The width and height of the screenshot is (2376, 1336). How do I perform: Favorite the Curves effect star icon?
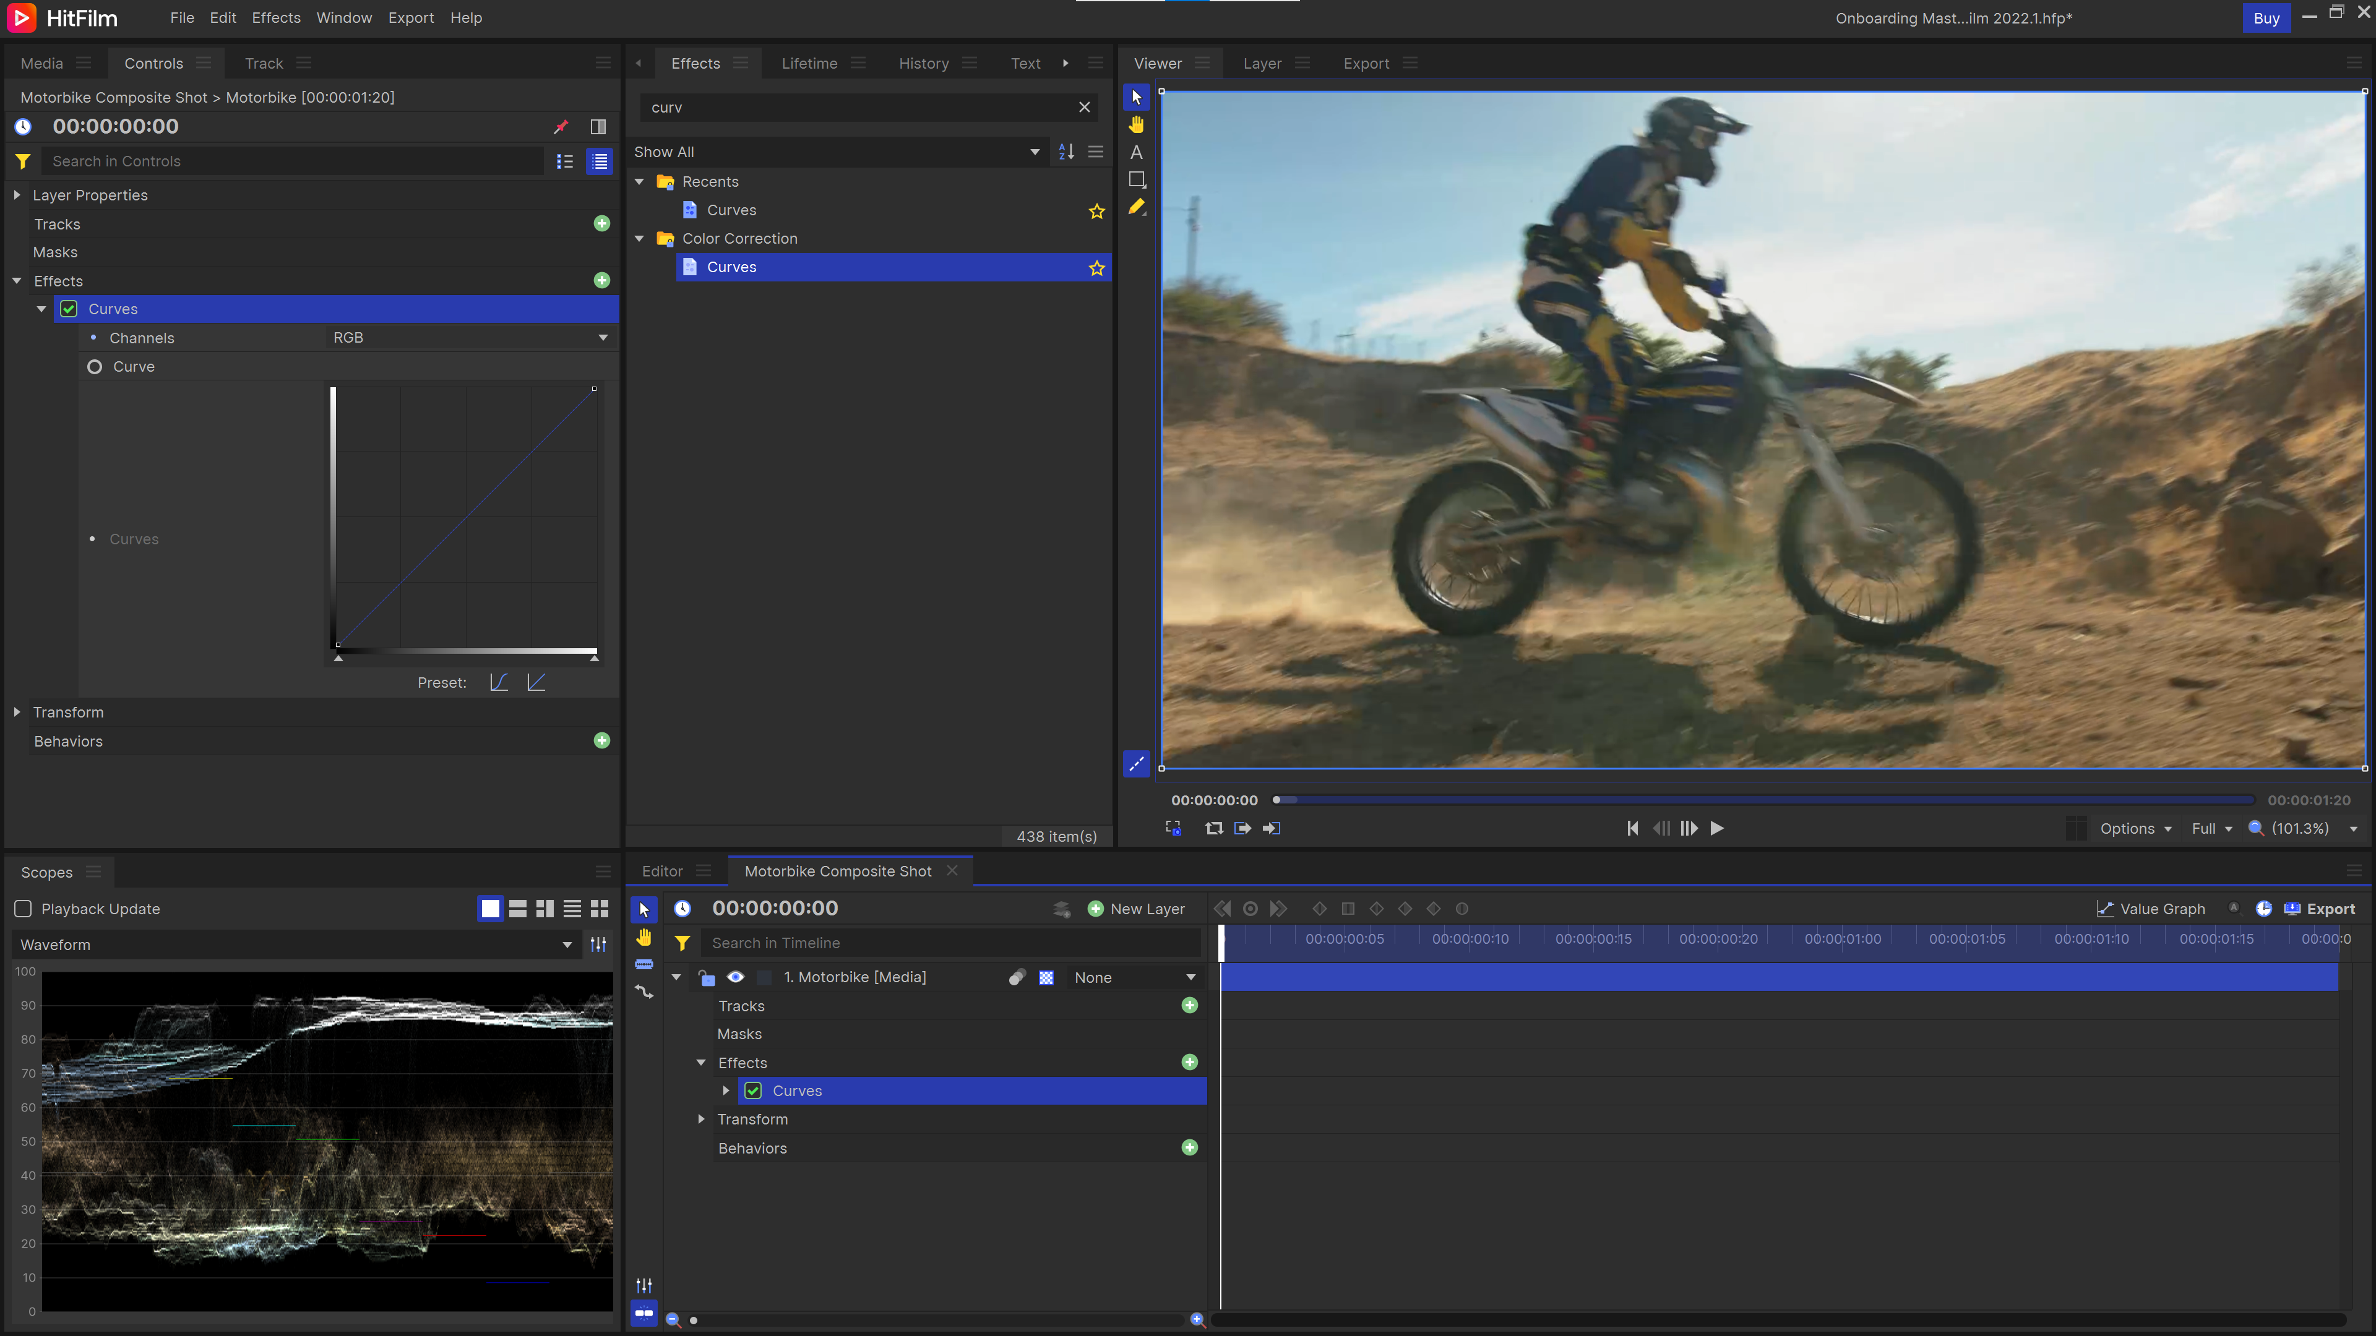pyautogui.click(x=1096, y=268)
